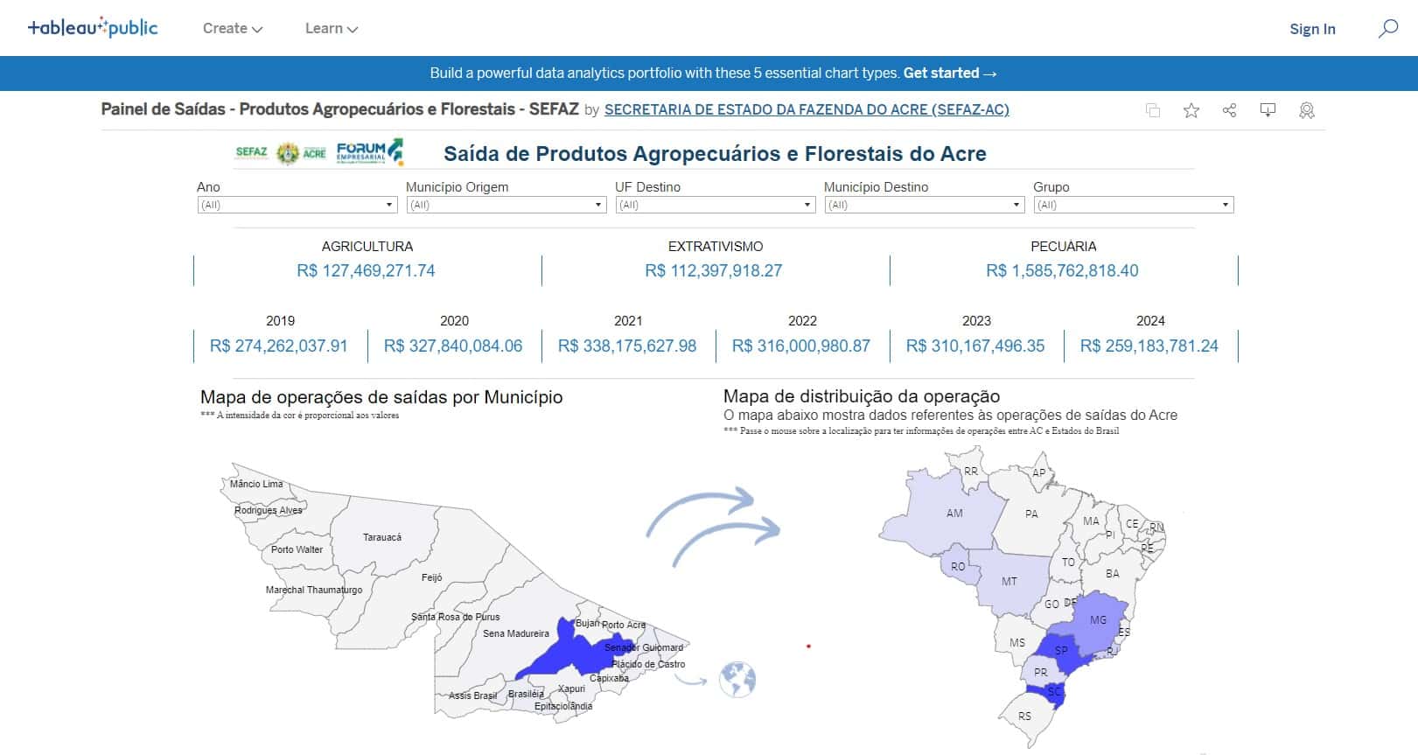The height and width of the screenshot is (755, 1418).
Task: Select SP state on Brazil map
Action: [x=1061, y=650]
